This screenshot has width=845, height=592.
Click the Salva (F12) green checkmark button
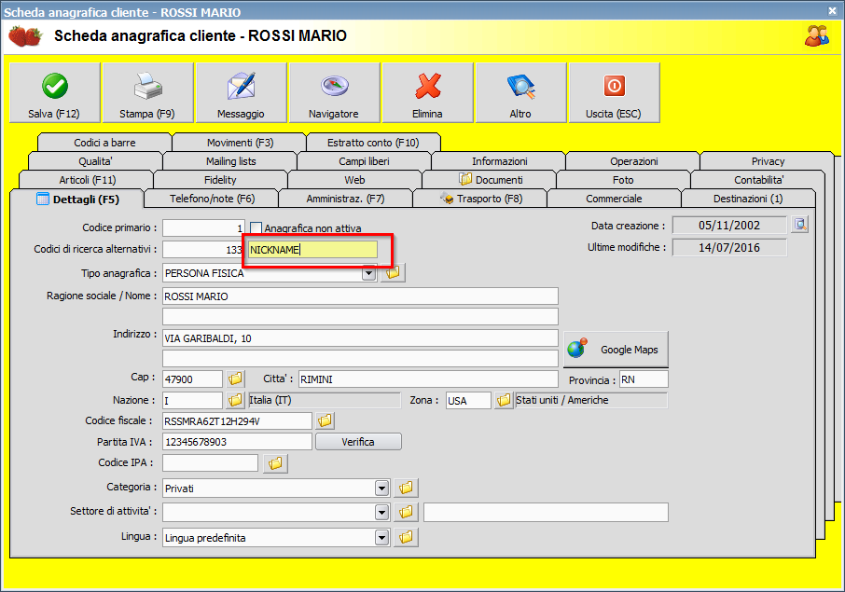tap(54, 93)
